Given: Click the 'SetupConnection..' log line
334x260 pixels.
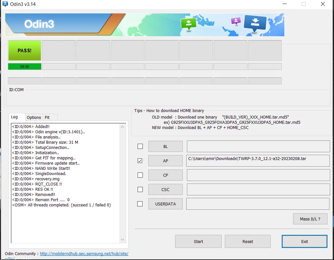Looking at the screenshot, I should [x=41, y=147].
